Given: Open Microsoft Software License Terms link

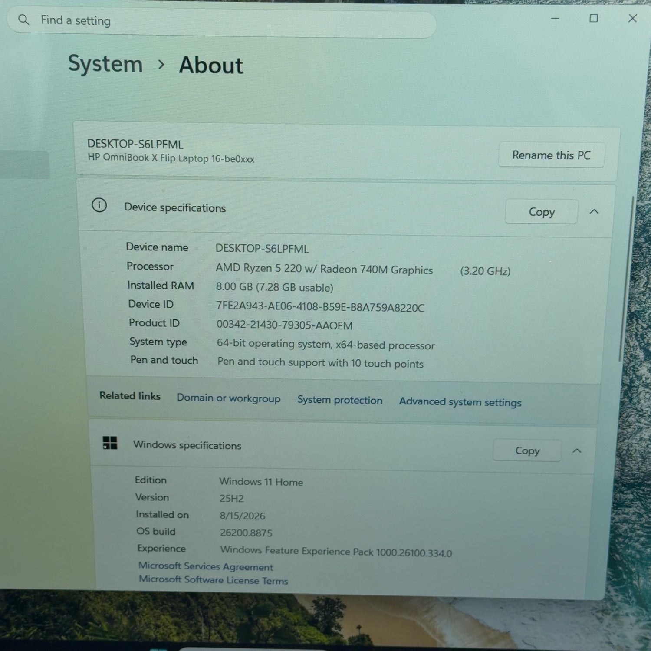Looking at the screenshot, I should pos(214,580).
